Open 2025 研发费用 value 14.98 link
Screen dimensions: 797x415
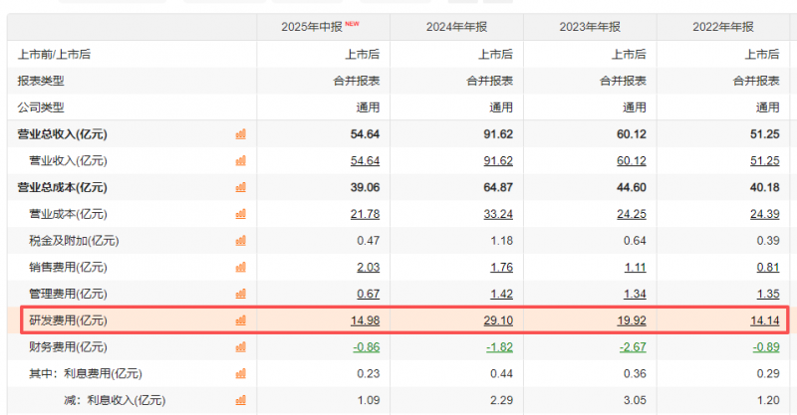pyautogui.click(x=365, y=320)
